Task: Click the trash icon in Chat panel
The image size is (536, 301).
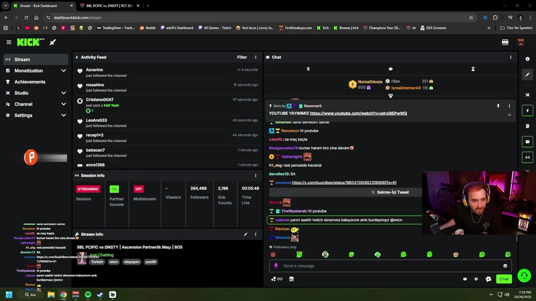Action: coord(308,69)
